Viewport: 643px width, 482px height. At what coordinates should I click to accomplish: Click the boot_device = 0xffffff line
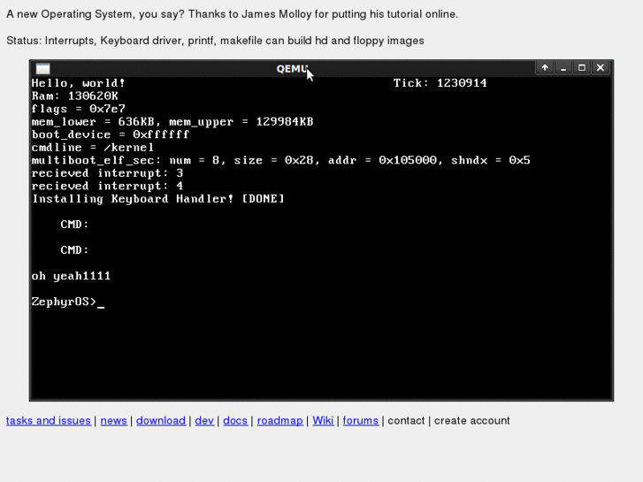coord(111,134)
